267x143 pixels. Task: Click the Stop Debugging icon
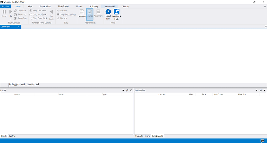[x=58, y=14]
